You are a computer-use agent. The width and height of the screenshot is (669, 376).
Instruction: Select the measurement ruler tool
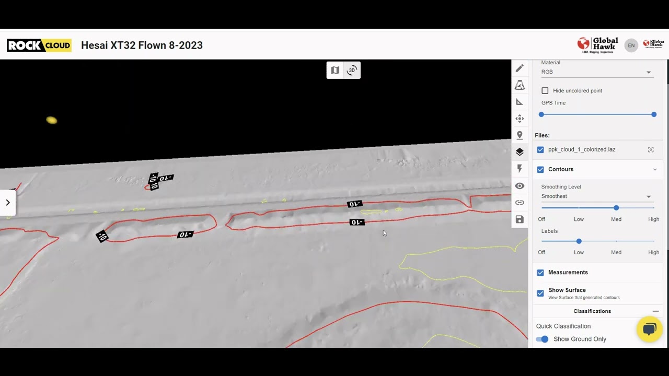tap(520, 102)
